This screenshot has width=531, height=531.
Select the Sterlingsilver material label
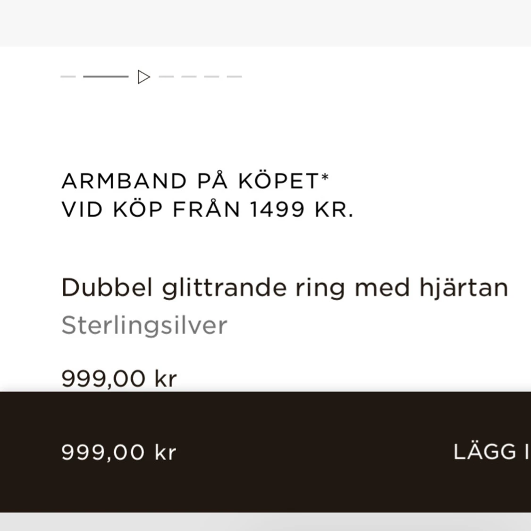pyautogui.click(x=144, y=325)
